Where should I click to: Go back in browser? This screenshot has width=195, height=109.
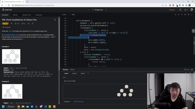tap(2, 5)
